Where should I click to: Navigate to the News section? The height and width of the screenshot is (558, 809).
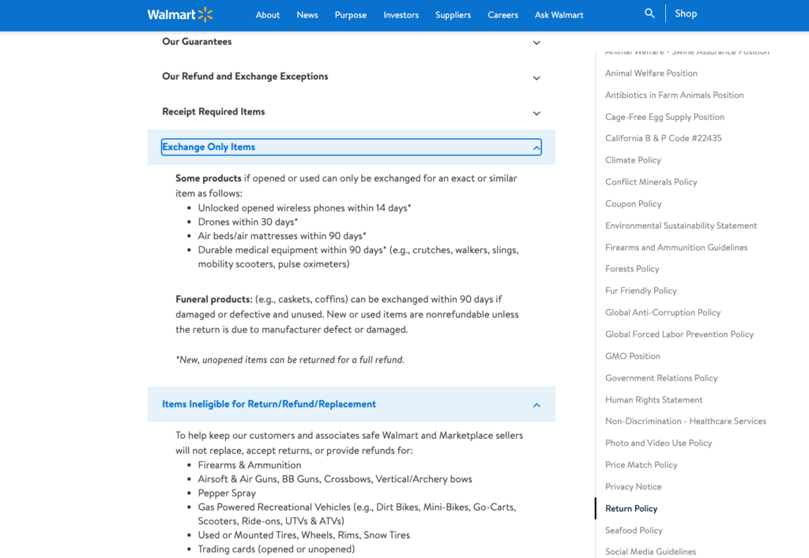[x=307, y=14]
